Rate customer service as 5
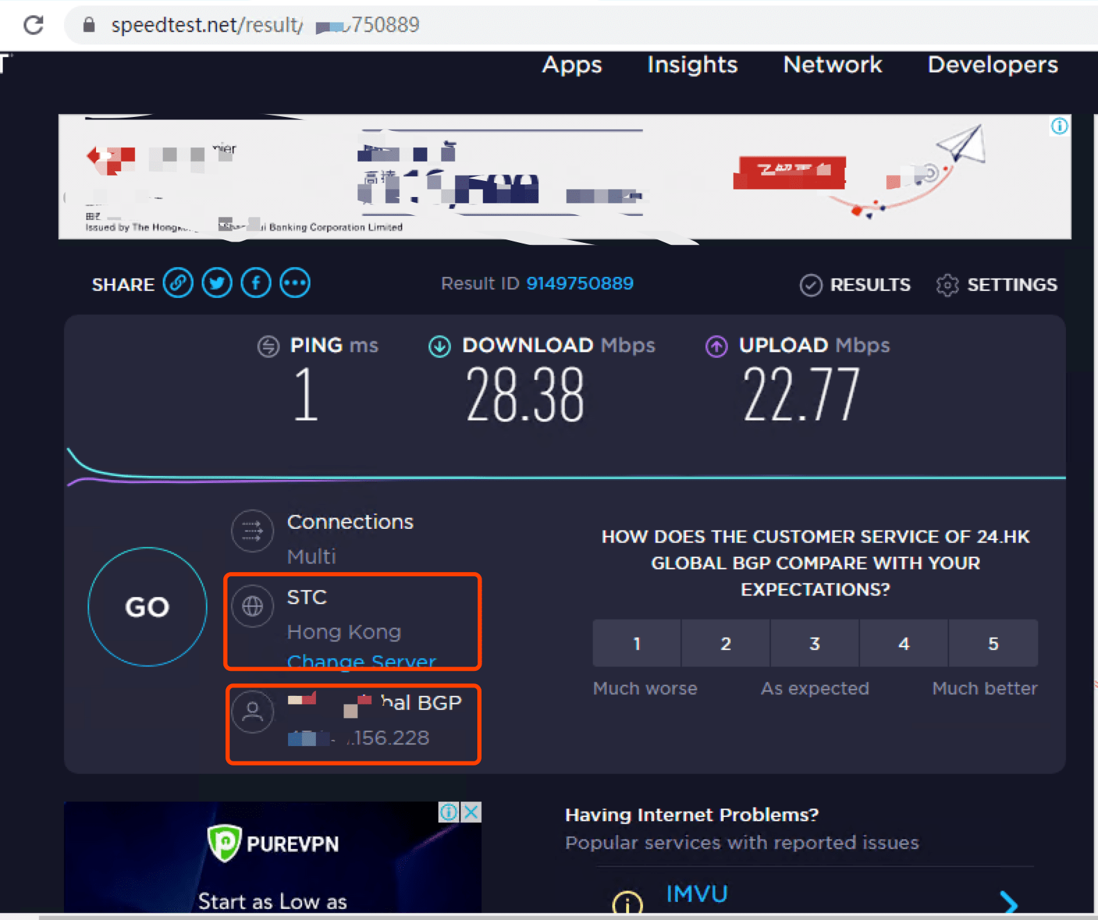The height and width of the screenshot is (920, 1098). pos(994,643)
